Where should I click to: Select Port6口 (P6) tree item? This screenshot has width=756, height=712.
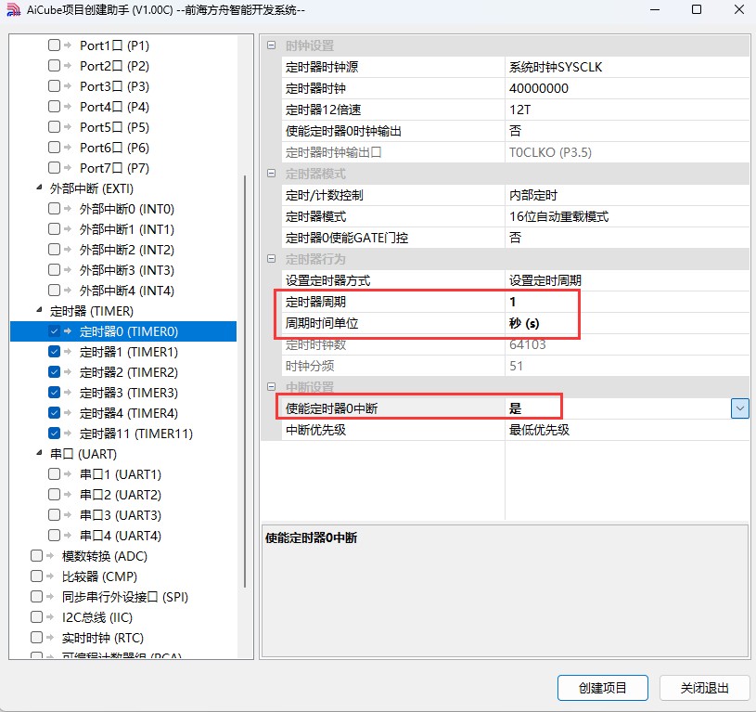point(115,147)
